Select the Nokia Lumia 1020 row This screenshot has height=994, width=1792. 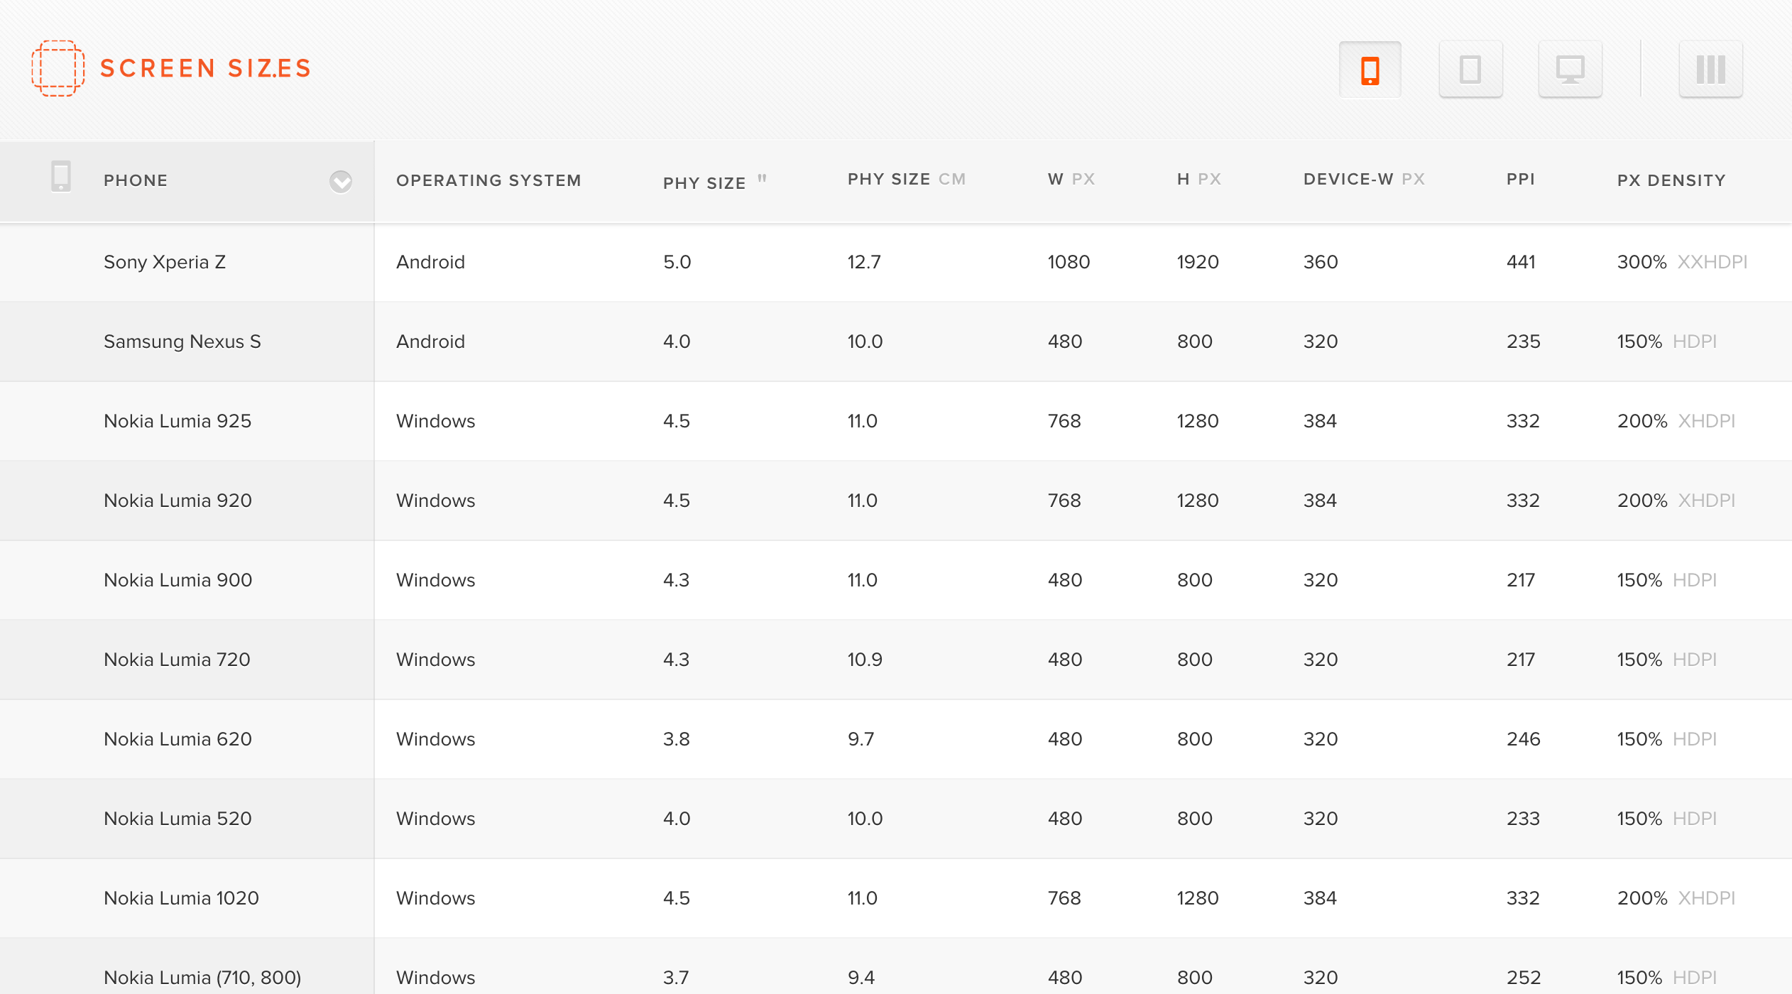pos(896,898)
